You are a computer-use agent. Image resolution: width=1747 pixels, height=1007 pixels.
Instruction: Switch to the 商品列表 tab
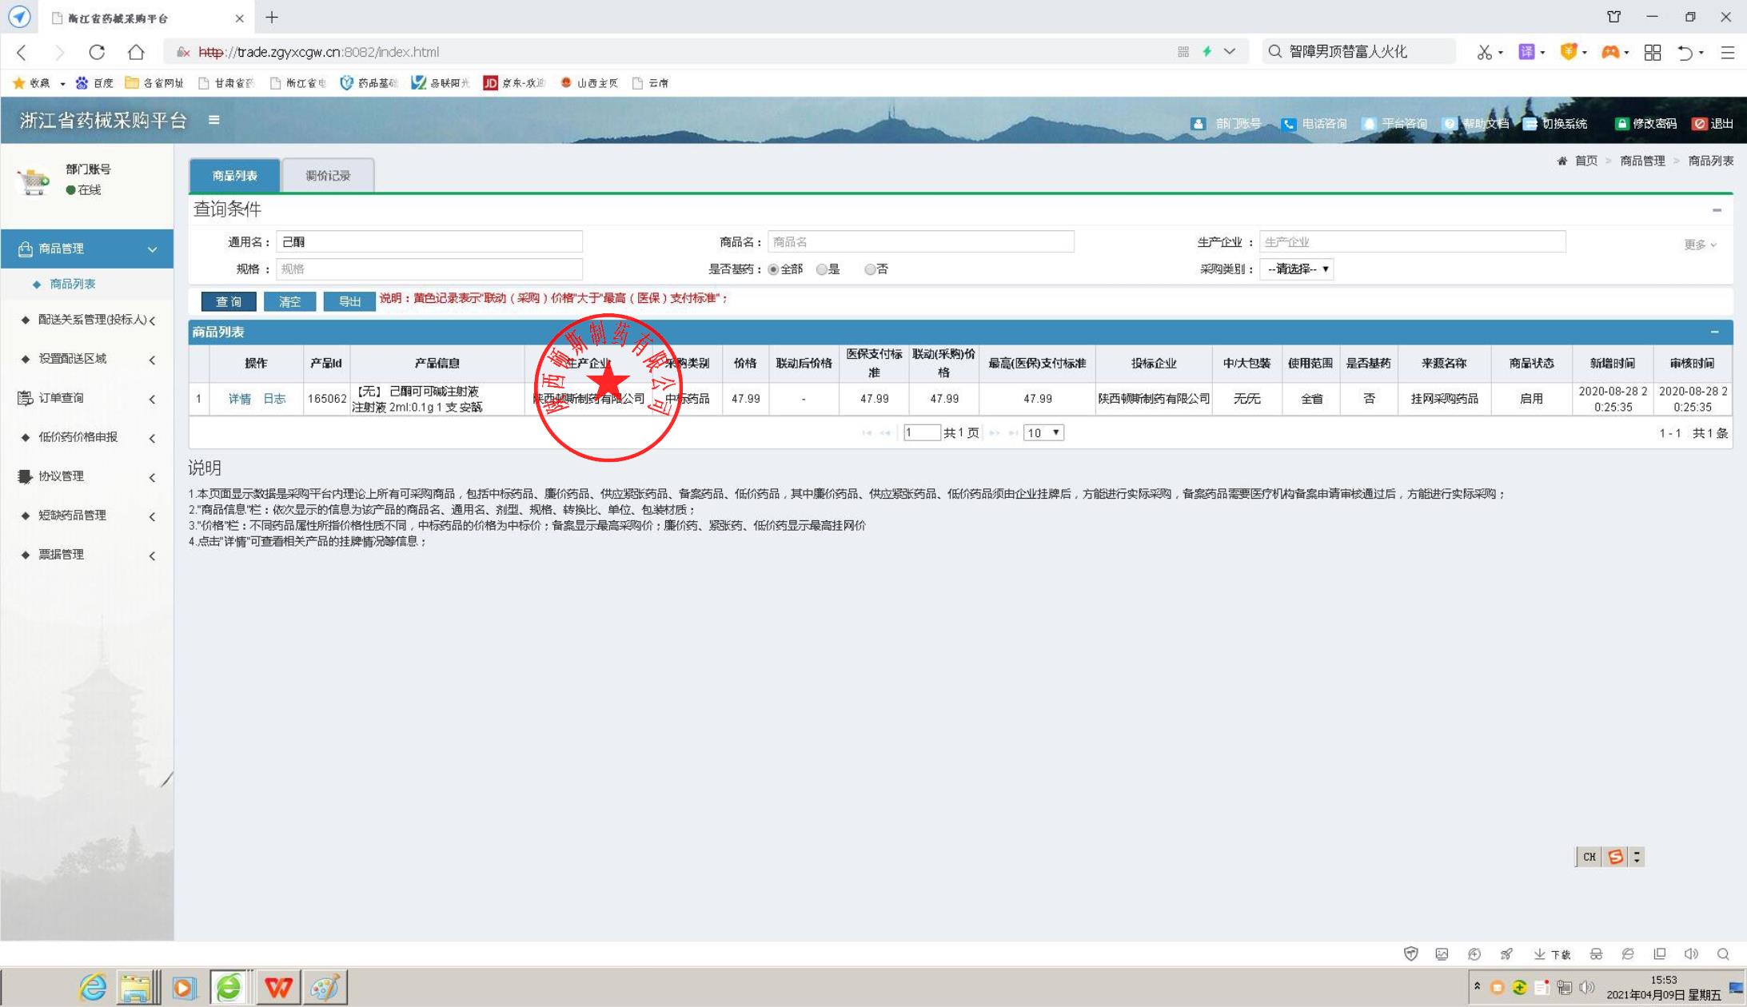[234, 176]
